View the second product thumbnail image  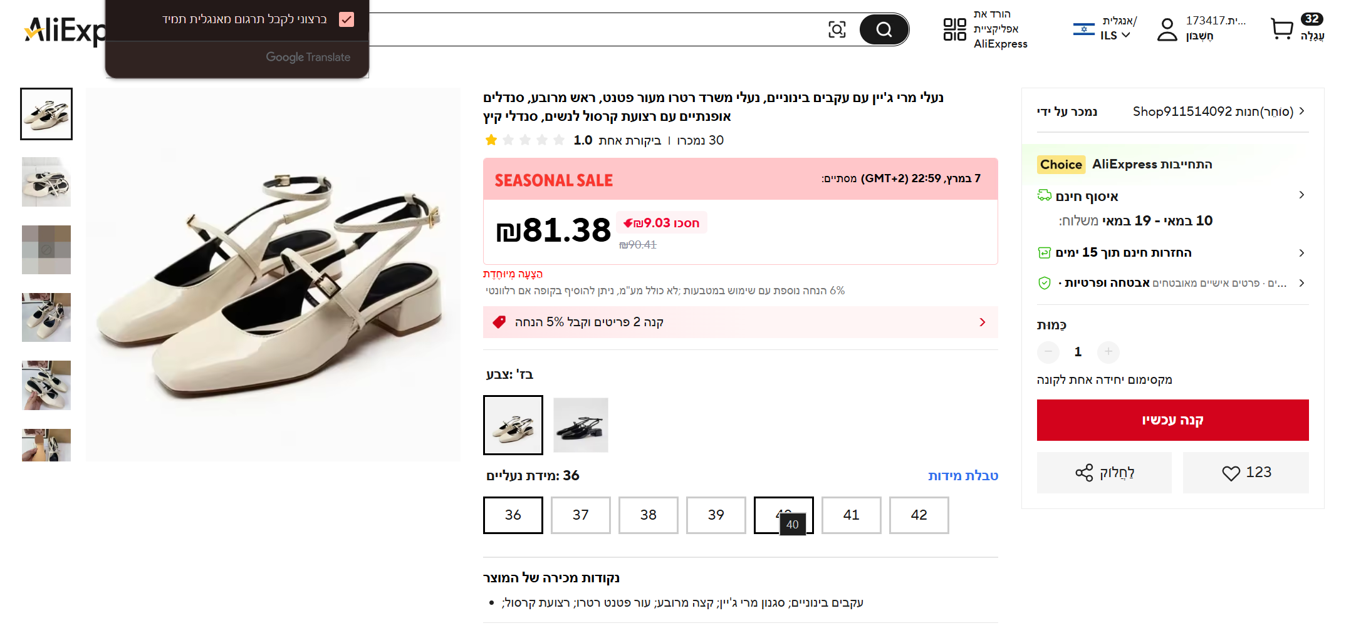click(46, 182)
